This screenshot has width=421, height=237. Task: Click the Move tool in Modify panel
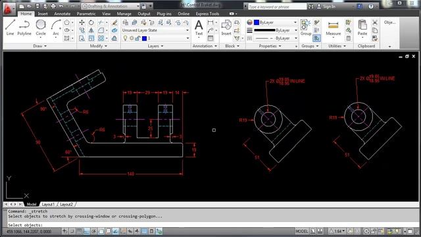click(x=82, y=22)
